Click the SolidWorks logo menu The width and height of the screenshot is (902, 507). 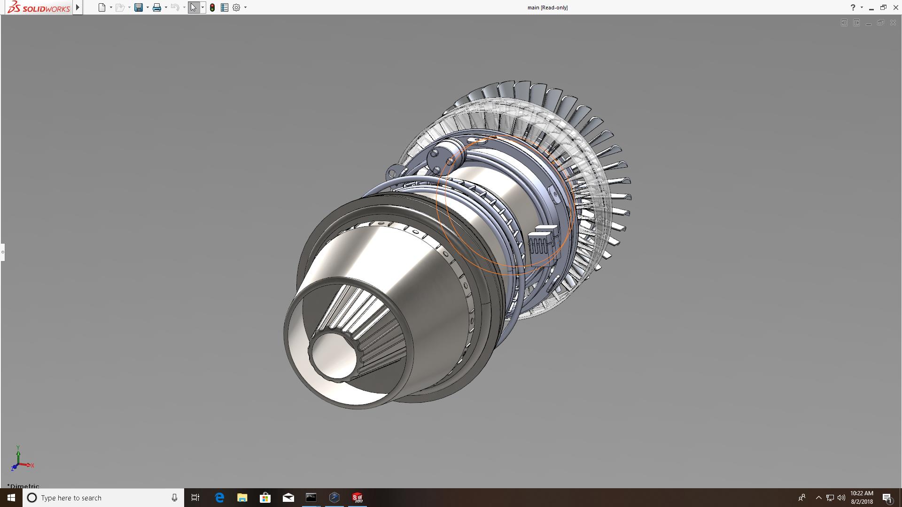[x=39, y=8]
